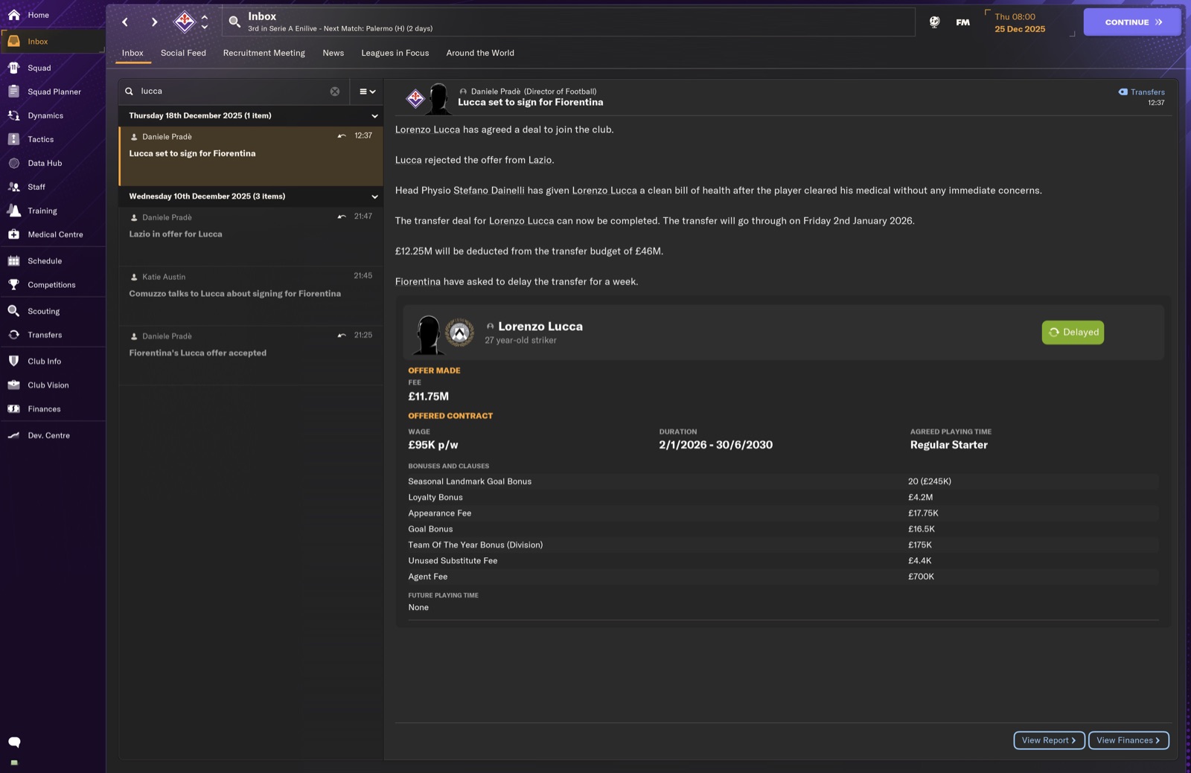Viewport: 1191px width, 773px height.
Task: Open the Dev. Centre icon
Action: 13,435
